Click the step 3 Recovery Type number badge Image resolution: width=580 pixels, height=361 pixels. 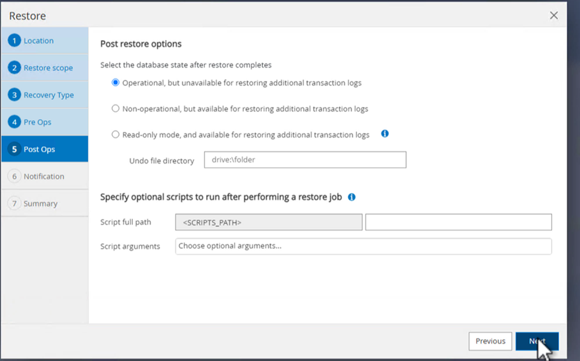[x=16, y=95]
